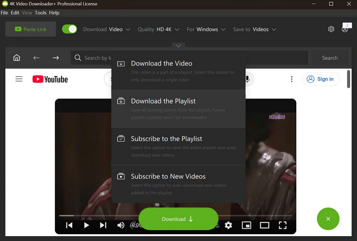Collapse the browser panel with chevron tab
Screen dimensions: 357x241
coord(178,46)
